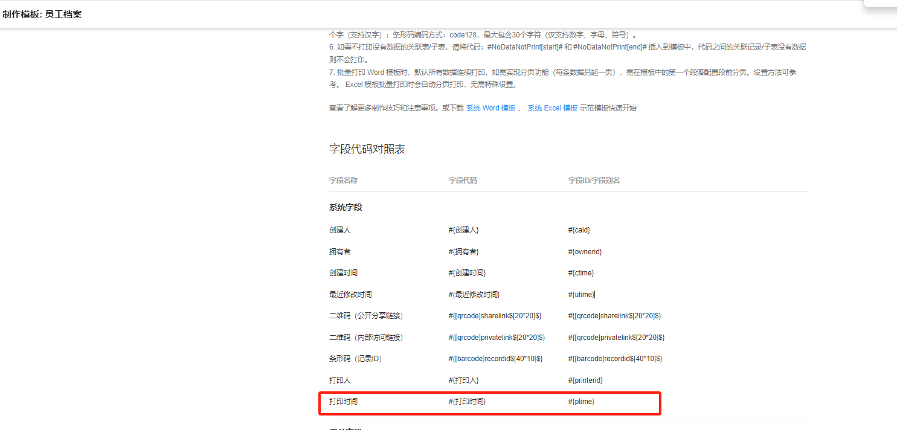Open the 系统 Excel 模板 download link

point(552,108)
